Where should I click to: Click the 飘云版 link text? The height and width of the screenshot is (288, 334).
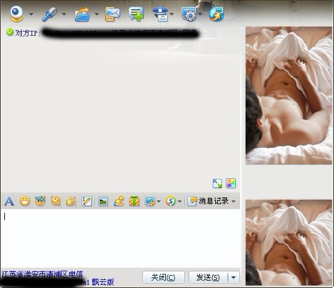point(103,282)
